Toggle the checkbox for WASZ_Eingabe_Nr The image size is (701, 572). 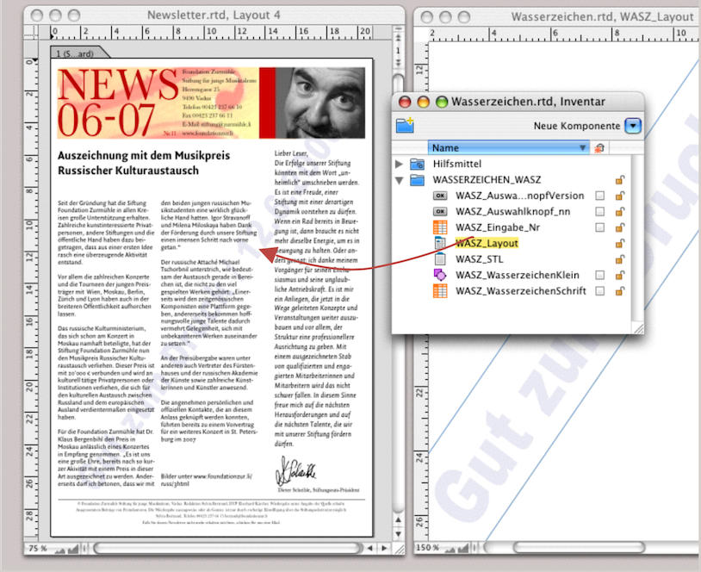pos(600,228)
